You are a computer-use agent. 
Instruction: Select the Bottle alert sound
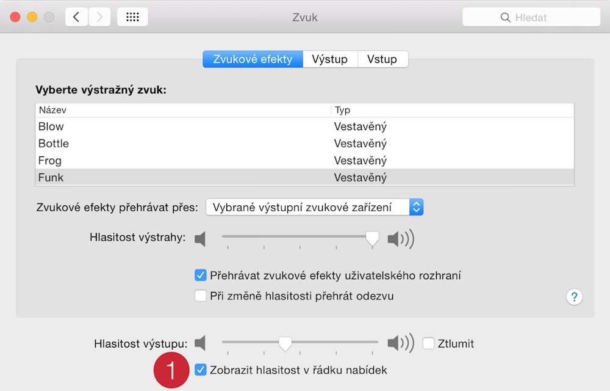(54, 144)
